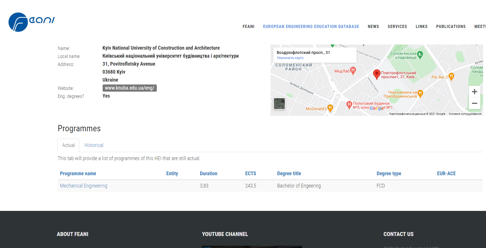Click the МедЛаб hospital marker
This screenshot has width=486, height=248.
coord(353,70)
